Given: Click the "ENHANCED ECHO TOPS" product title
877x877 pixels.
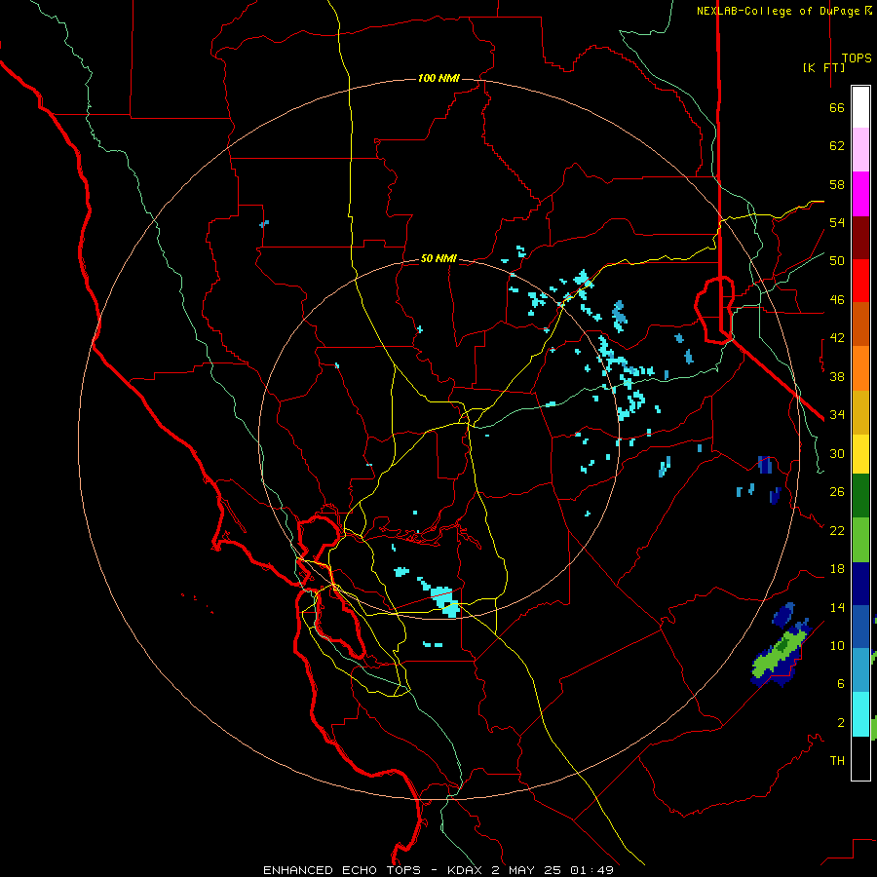Looking at the screenshot, I should pyautogui.click(x=342, y=870).
